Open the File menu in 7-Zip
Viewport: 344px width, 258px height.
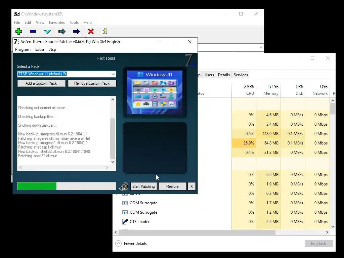coord(17,23)
